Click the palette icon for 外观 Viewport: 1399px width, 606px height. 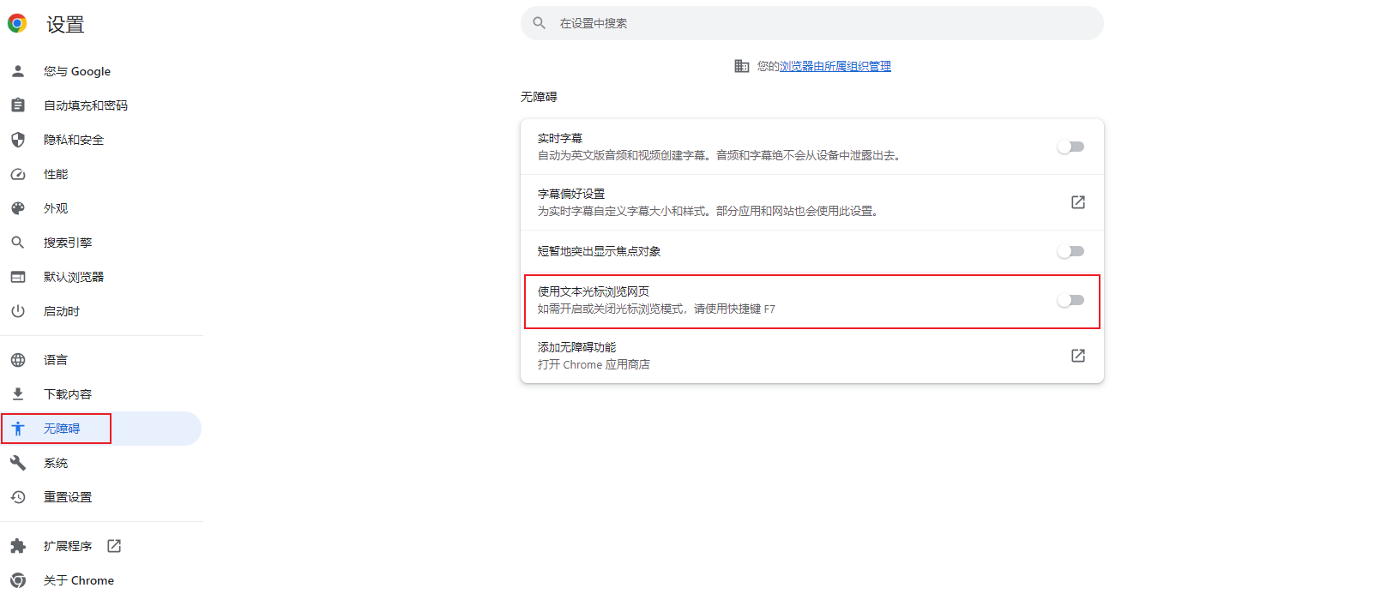coord(18,208)
